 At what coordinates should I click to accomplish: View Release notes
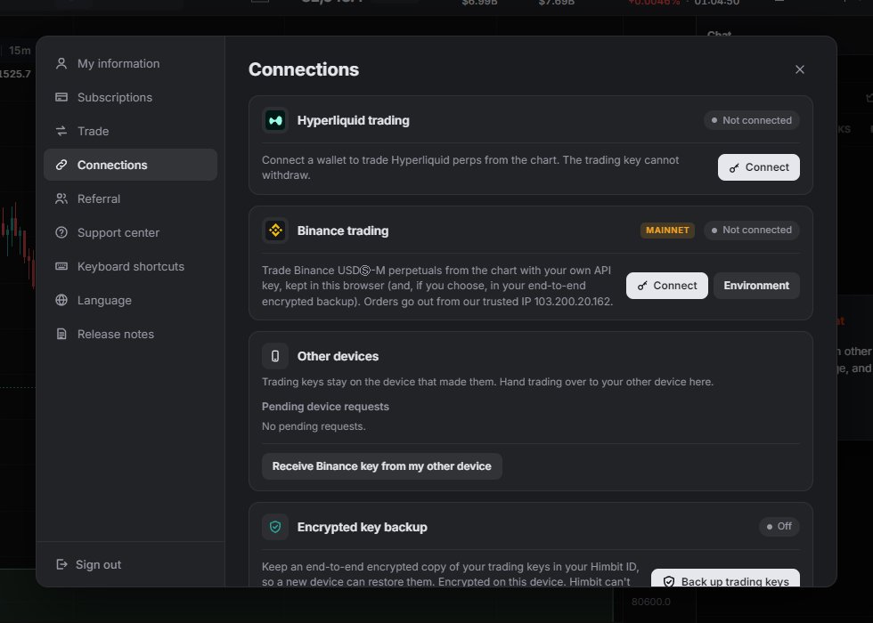[130, 335]
